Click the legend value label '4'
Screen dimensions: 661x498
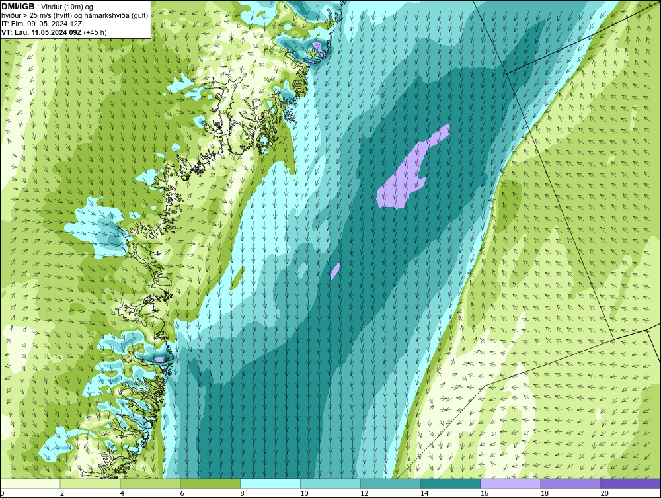click(x=122, y=493)
